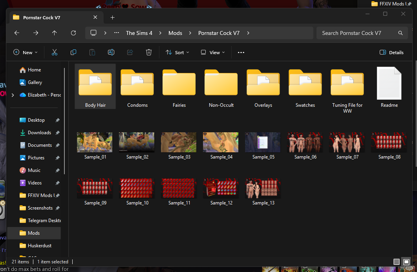The image size is (417, 272).
Task: Expand the hidden breadcrumb ellipsis
Action: 117,33
